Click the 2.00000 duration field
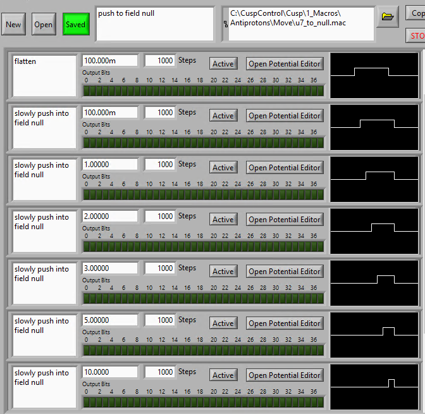The height and width of the screenshot is (414, 425). pyautogui.click(x=110, y=216)
